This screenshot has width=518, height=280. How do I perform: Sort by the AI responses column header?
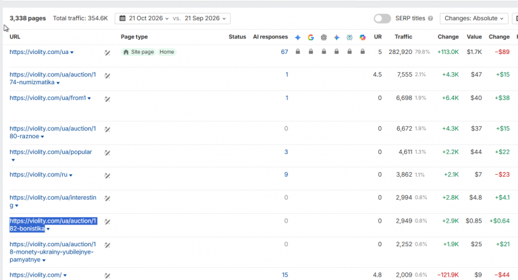coord(270,36)
